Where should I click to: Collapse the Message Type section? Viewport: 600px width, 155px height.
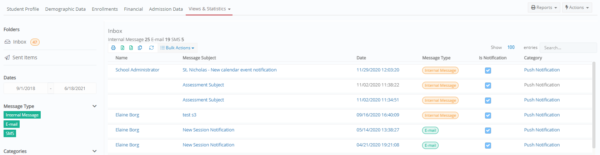click(95, 106)
